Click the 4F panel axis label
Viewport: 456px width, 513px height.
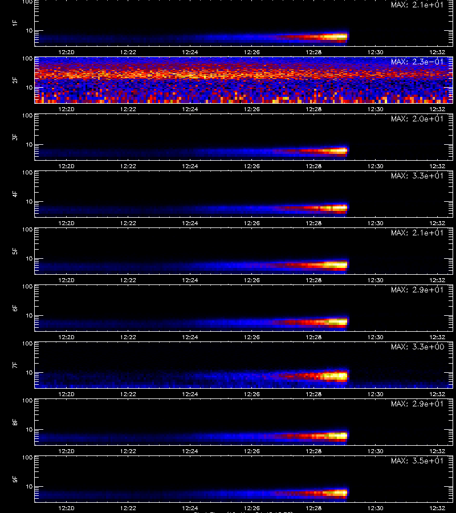(15, 194)
